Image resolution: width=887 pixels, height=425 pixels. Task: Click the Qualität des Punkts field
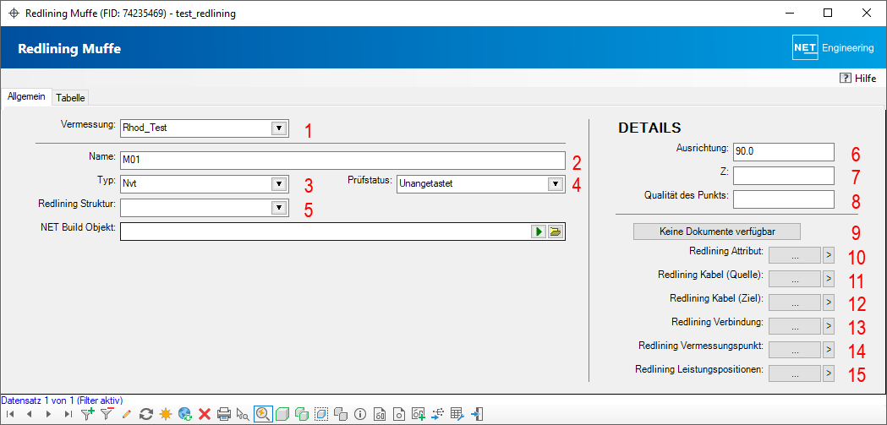(x=784, y=199)
